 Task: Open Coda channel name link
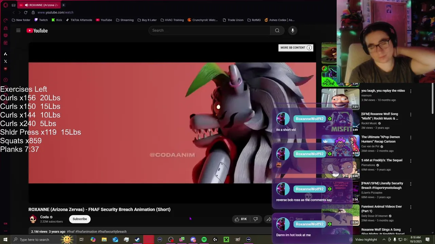[45, 217]
